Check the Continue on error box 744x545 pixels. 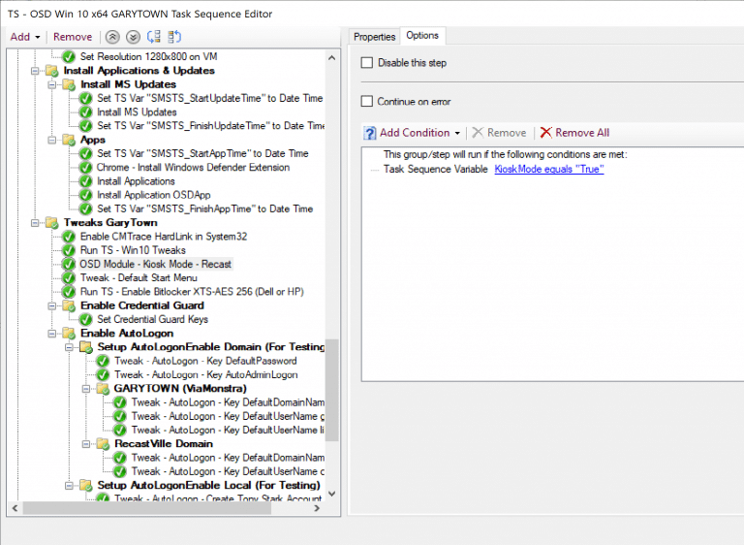[367, 102]
